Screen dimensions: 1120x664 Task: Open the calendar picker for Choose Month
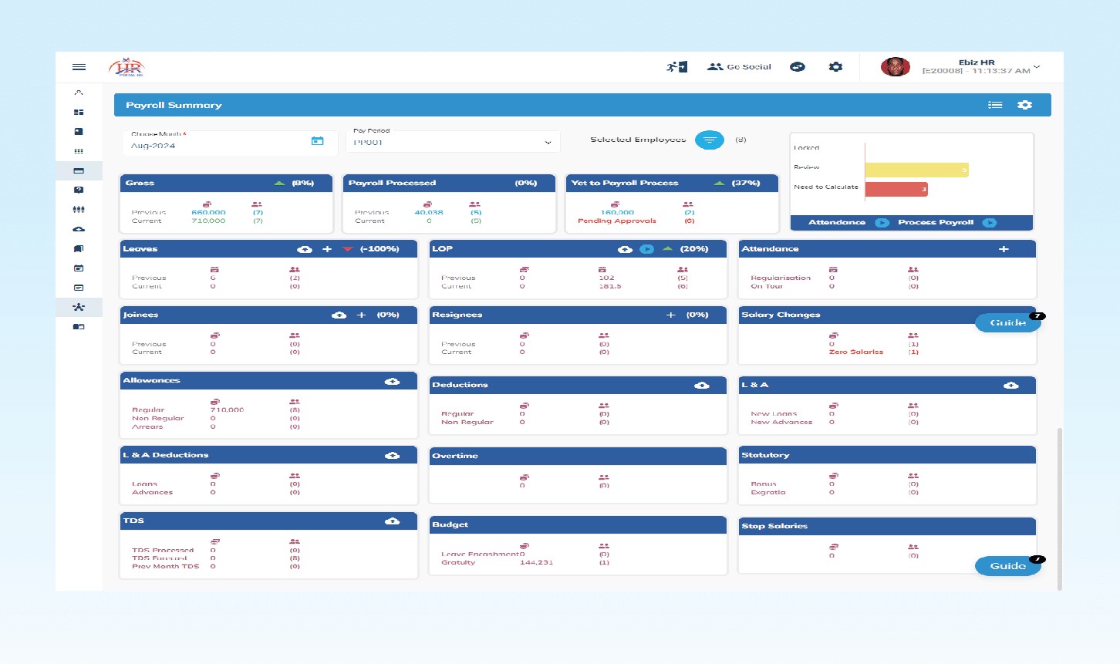pyautogui.click(x=317, y=141)
